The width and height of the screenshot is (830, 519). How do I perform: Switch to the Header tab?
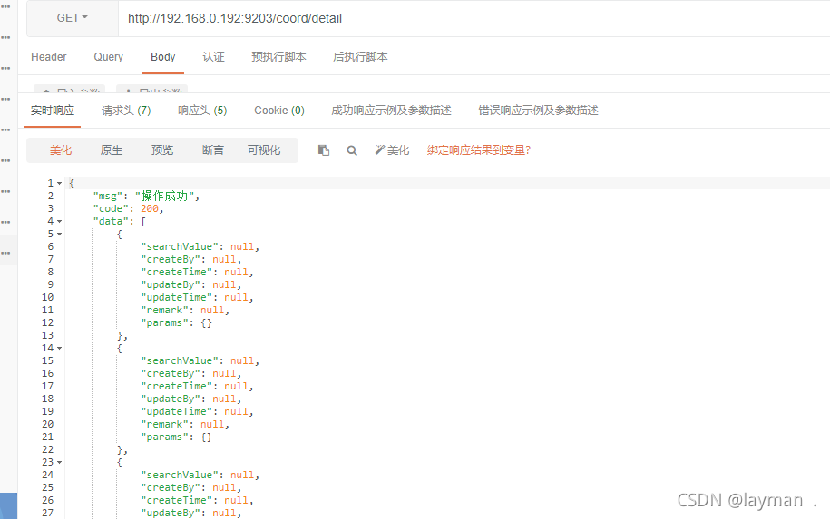coord(49,56)
